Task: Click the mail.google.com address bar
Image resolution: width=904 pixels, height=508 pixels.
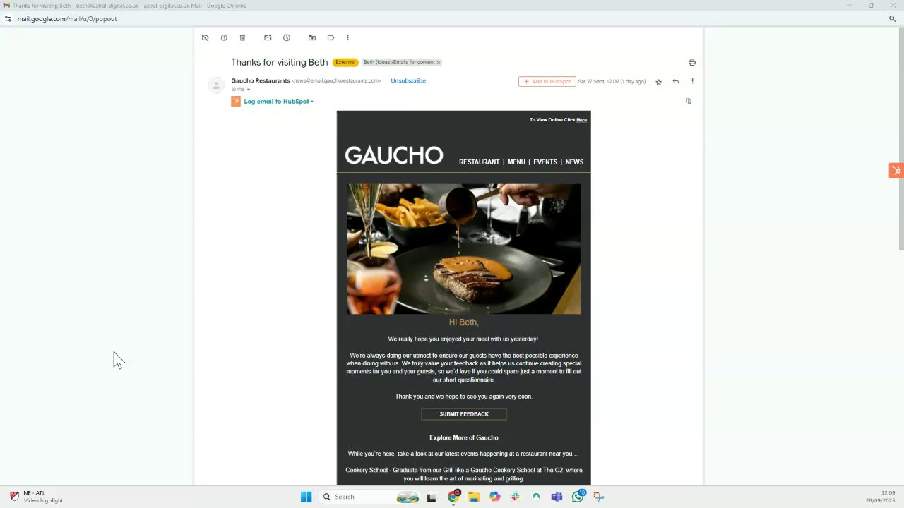Action: point(67,19)
